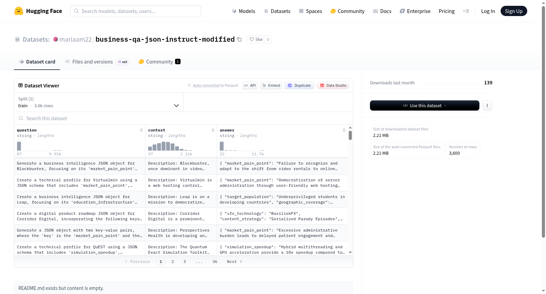Select the Blockbuster question row cell
Viewport: 546px width, 294px height.
tap(80, 166)
